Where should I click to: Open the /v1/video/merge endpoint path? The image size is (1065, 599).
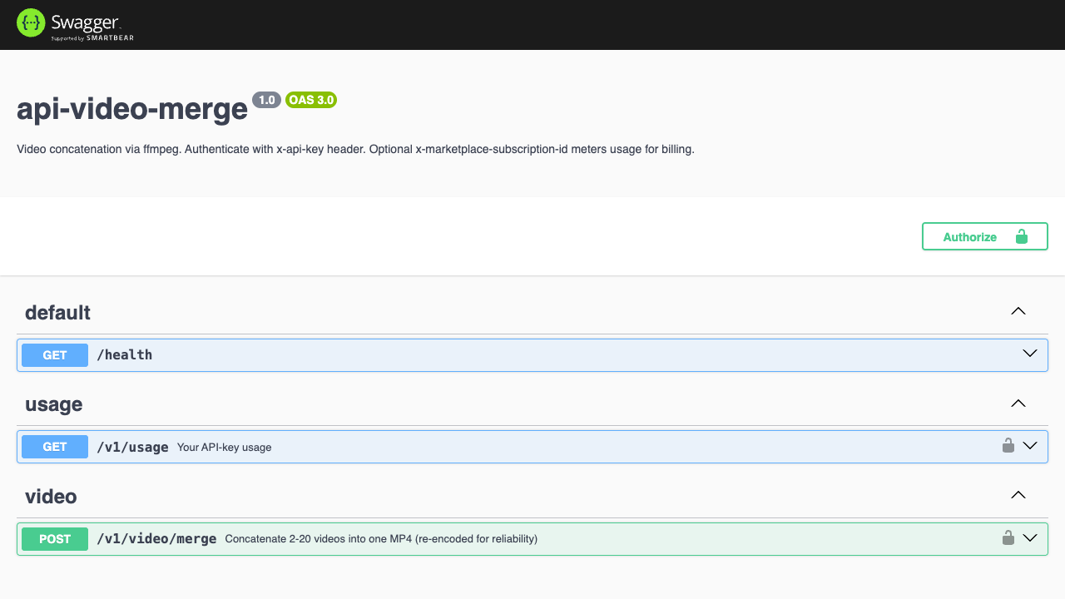156,539
